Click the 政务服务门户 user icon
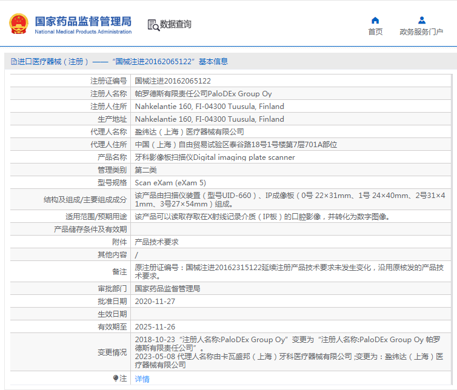Image resolution: width=457 pixels, height=390 pixels. (x=421, y=21)
